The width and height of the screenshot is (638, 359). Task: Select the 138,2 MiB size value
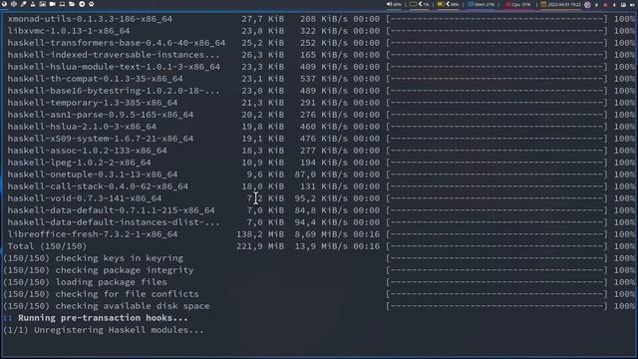pyautogui.click(x=260, y=234)
